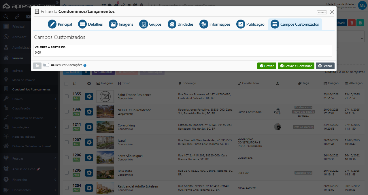Expand the Pessoas sidebar menu
Image resolution: width=368 pixels, height=195 pixels.
coord(29,158)
